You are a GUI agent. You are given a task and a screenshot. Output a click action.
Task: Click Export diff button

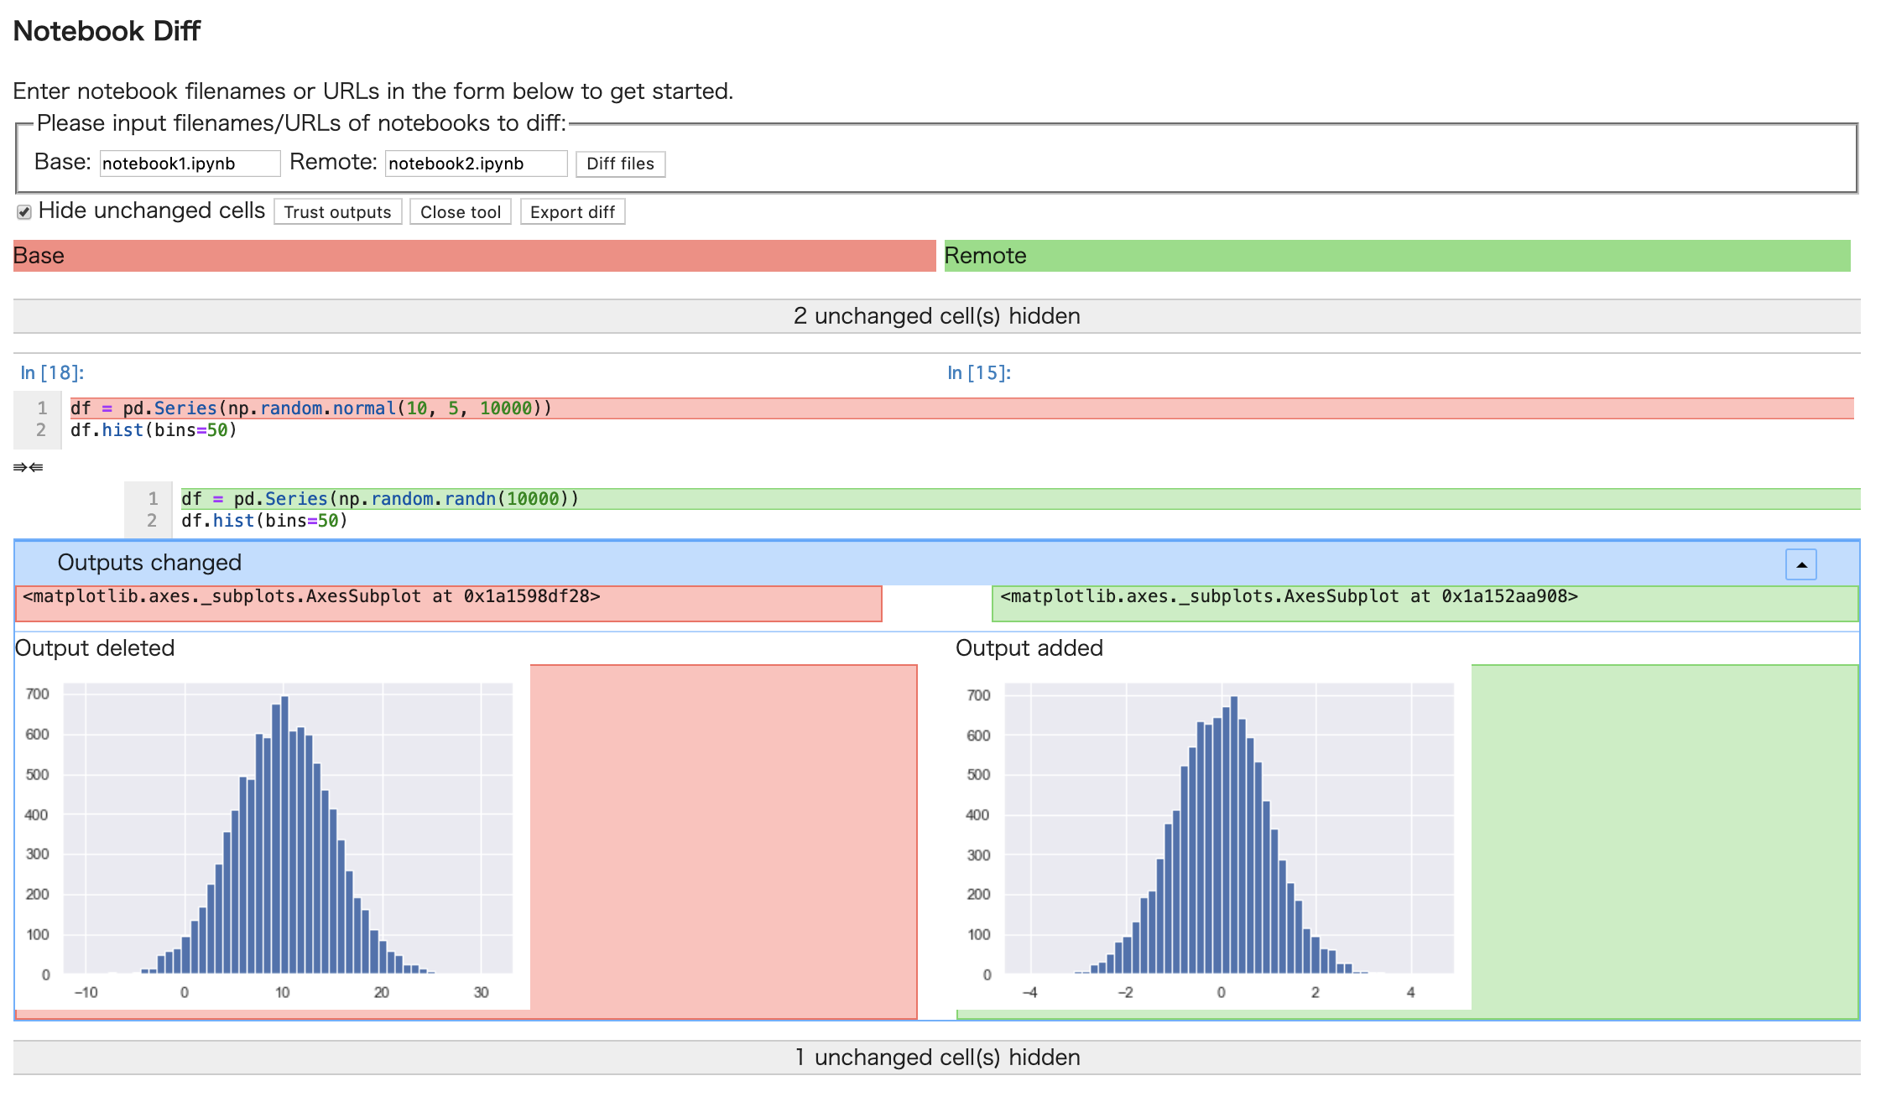pyautogui.click(x=572, y=212)
